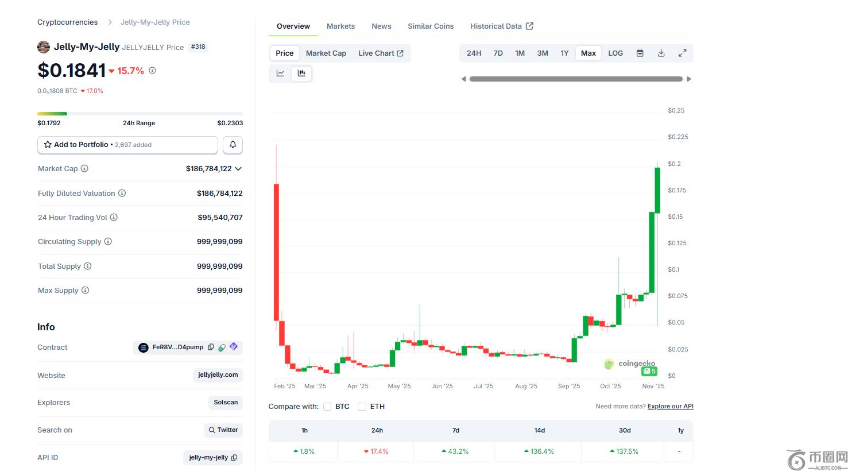848x471 pixels.
Task: Select the line chart view icon
Action: click(x=280, y=73)
